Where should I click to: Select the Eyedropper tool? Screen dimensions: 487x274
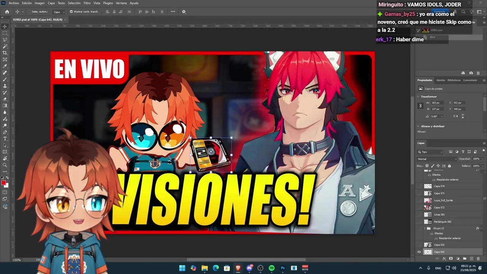[x=5, y=66]
